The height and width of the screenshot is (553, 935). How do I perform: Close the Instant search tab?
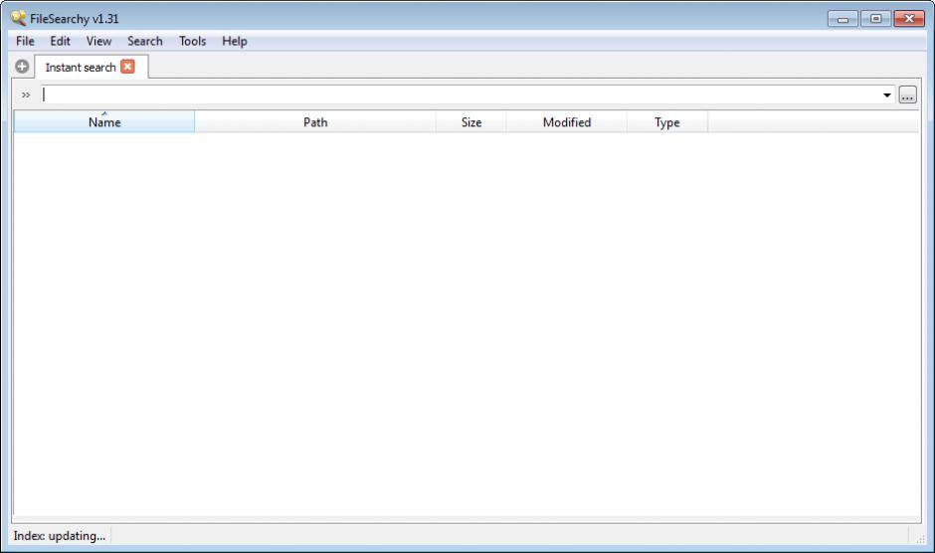tap(127, 67)
